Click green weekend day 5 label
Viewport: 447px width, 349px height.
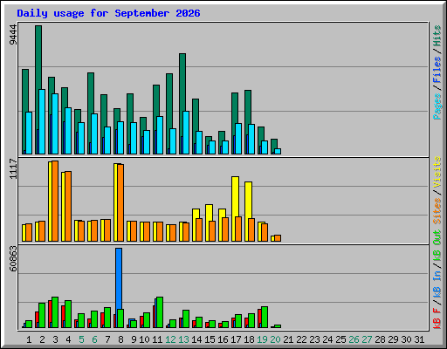tap(81, 339)
